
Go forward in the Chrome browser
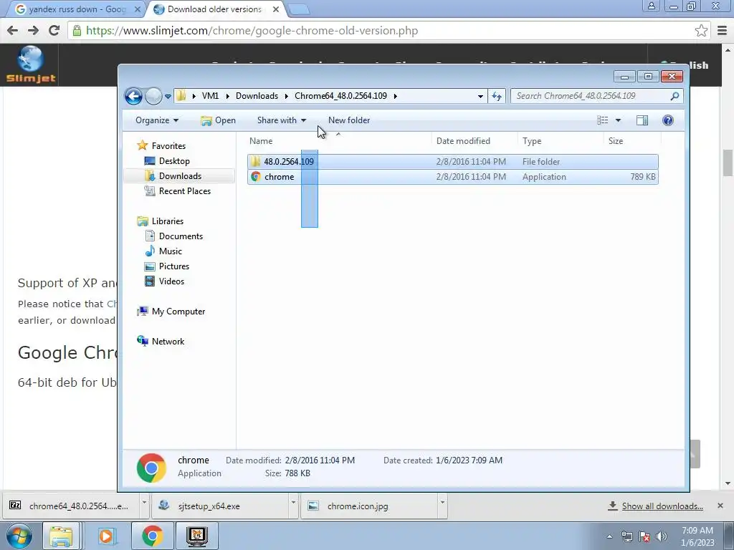click(33, 31)
